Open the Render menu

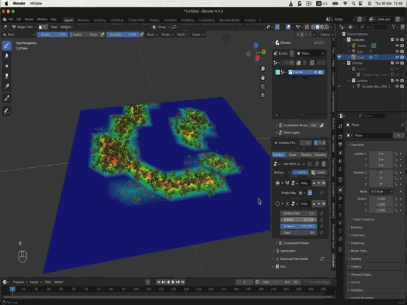(x=29, y=20)
